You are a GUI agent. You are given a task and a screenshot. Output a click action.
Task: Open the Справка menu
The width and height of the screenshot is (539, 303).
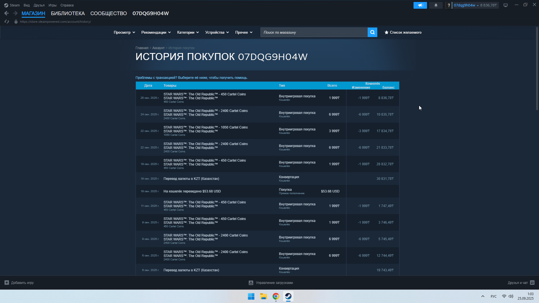click(67, 5)
